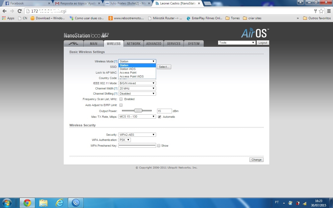Select Access Point in the mode list
The width and height of the screenshot is (333, 208).
click(137, 73)
